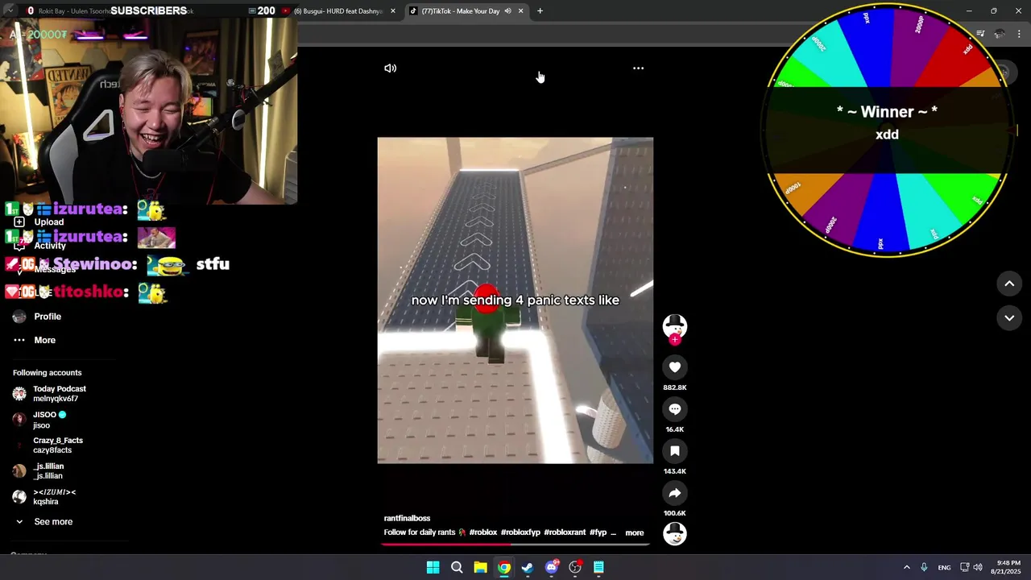
Task: Open More in TikTok sidebar
Action: click(x=45, y=340)
